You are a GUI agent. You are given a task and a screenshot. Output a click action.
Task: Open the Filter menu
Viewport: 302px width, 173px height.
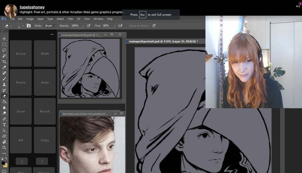[70, 19]
